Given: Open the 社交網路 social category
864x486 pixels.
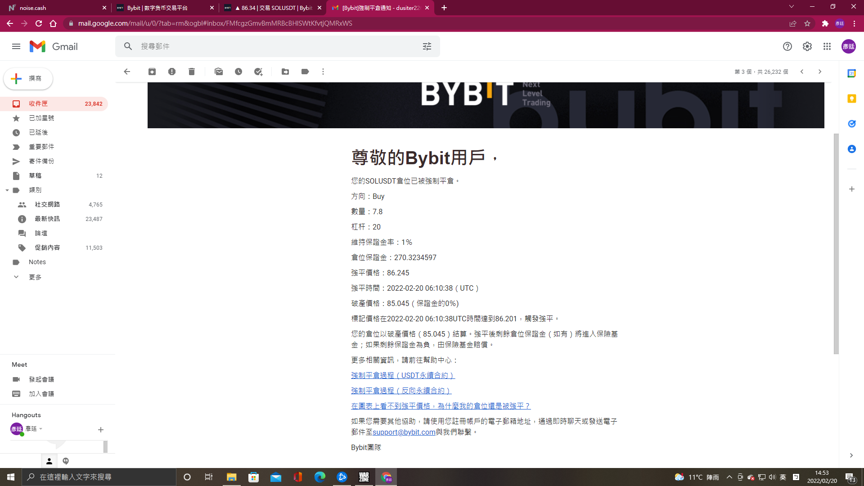Looking at the screenshot, I should [x=54, y=205].
